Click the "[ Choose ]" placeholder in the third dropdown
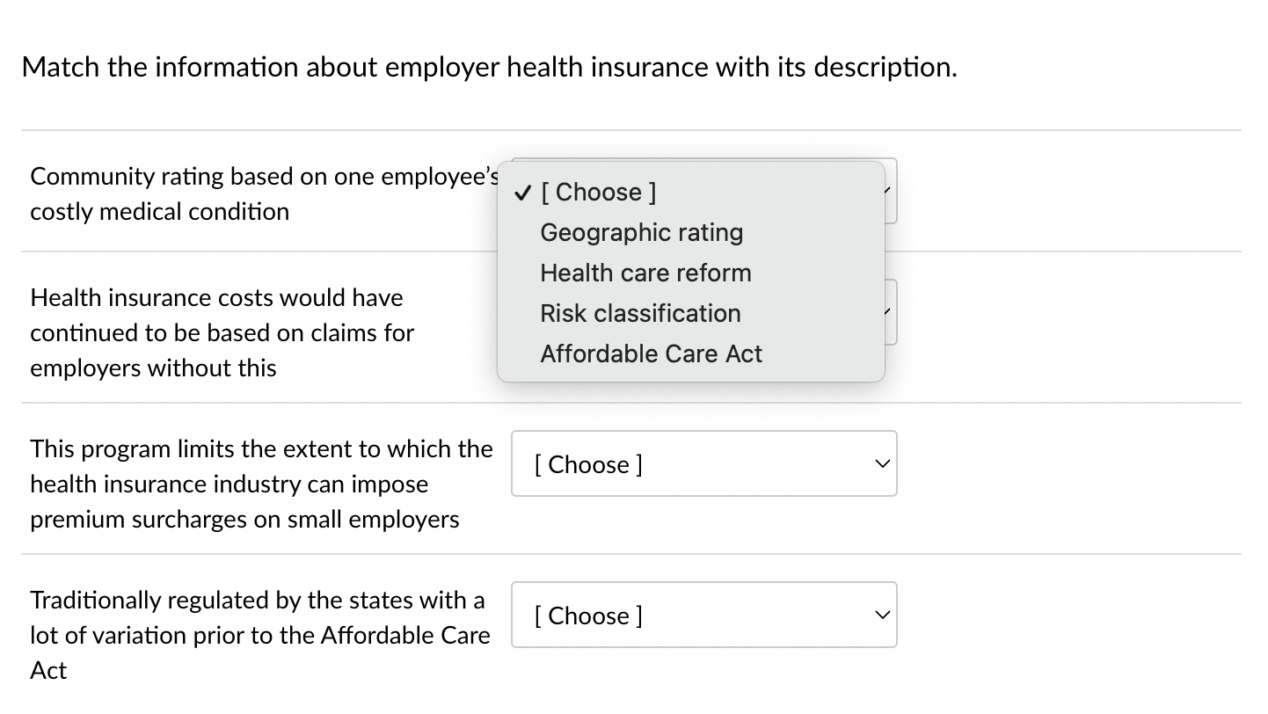 [587, 464]
